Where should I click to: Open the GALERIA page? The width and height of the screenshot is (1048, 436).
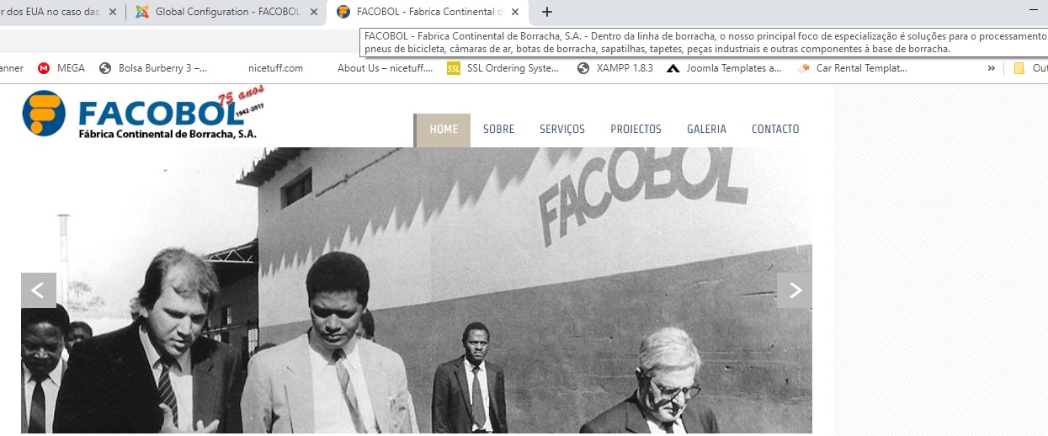[x=706, y=130]
